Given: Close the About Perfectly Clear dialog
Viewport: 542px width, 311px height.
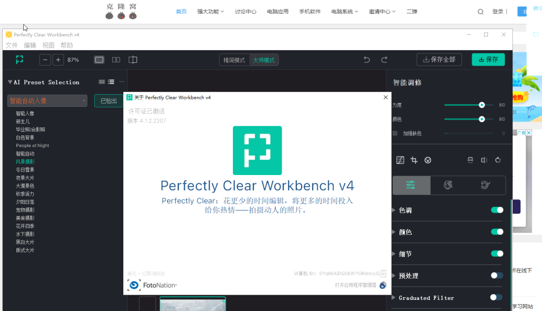Looking at the screenshot, I should click(x=386, y=97).
